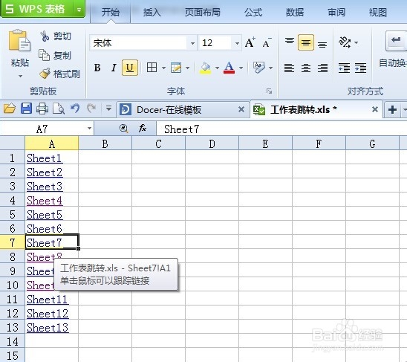The height and width of the screenshot is (362, 407).
Task: Align cell text to the left
Action: coord(289,68)
